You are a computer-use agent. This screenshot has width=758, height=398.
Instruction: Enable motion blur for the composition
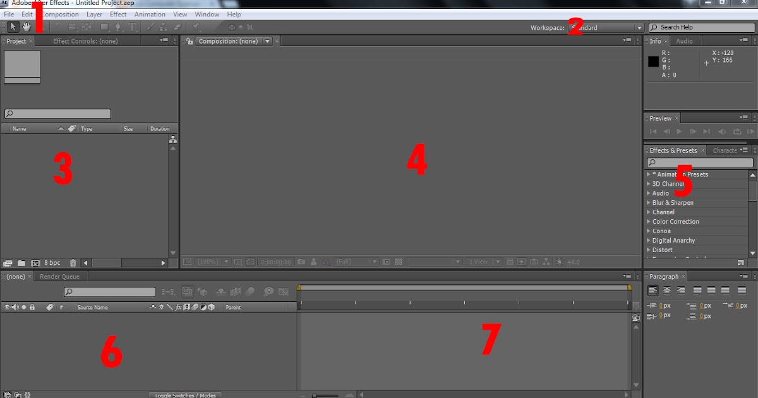pyautogui.click(x=250, y=291)
